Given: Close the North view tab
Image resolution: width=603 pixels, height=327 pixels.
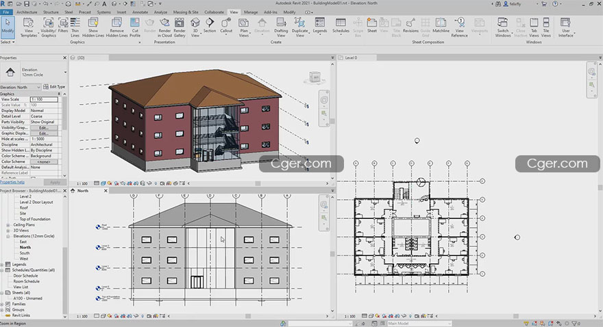Looking at the screenshot, I should click(x=106, y=190).
